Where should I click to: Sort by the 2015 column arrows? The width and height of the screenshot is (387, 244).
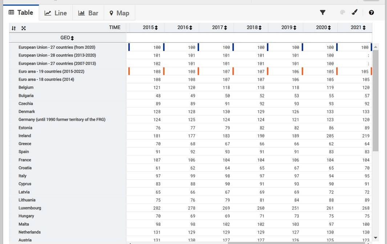tap(156, 28)
